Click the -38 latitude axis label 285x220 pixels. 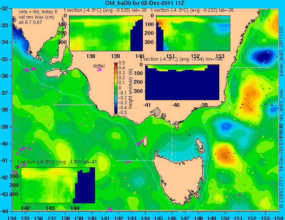click(4, 110)
